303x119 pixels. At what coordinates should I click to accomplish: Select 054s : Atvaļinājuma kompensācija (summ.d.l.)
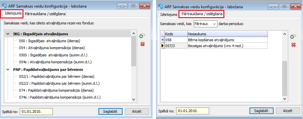[x=55, y=62]
